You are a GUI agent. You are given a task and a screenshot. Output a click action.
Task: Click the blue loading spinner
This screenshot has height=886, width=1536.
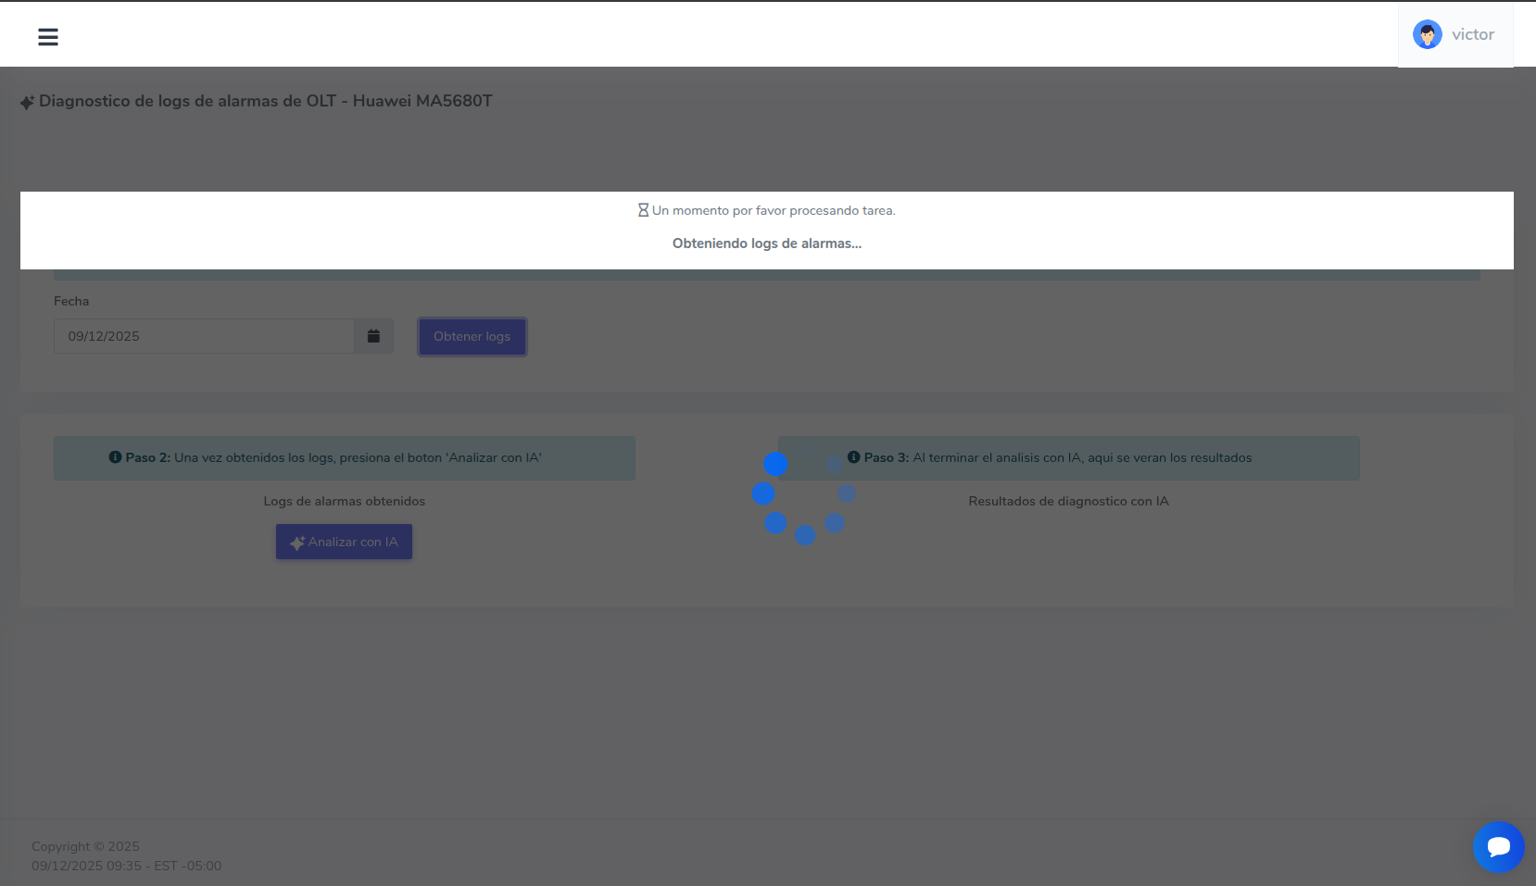pyautogui.click(x=804, y=494)
